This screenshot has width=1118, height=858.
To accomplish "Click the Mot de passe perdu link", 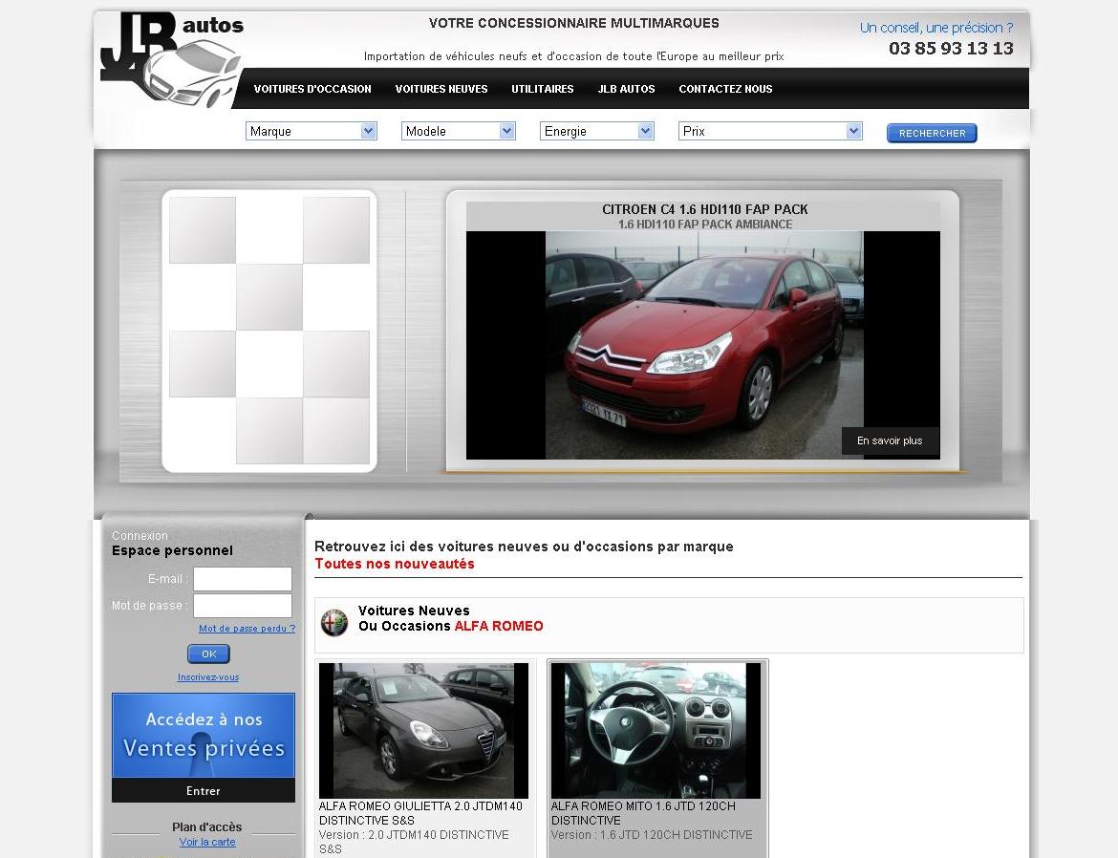I will [x=247, y=629].
